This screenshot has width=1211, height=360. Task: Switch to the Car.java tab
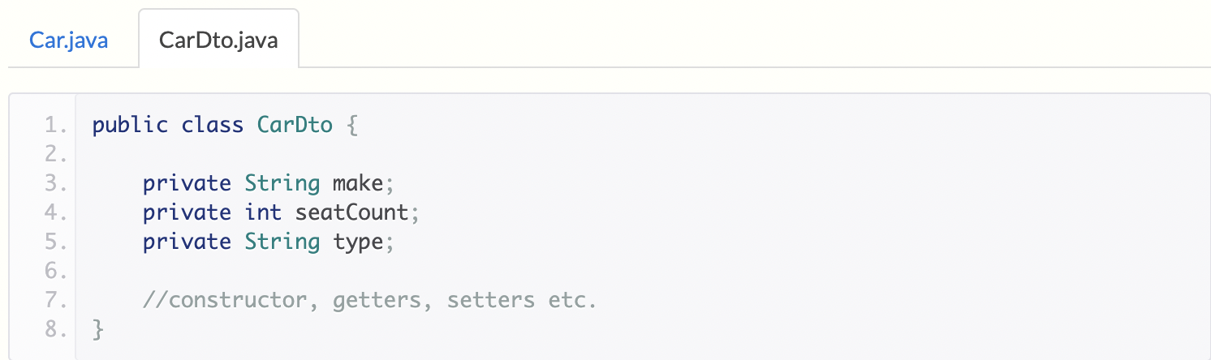click(69, 40)
